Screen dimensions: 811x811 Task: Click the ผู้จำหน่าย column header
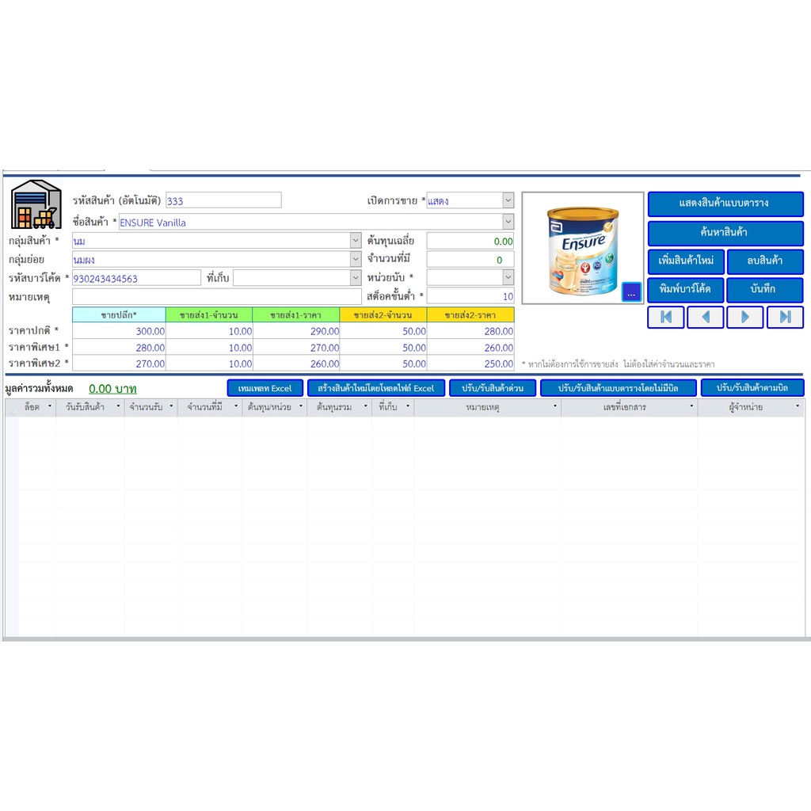746,407
